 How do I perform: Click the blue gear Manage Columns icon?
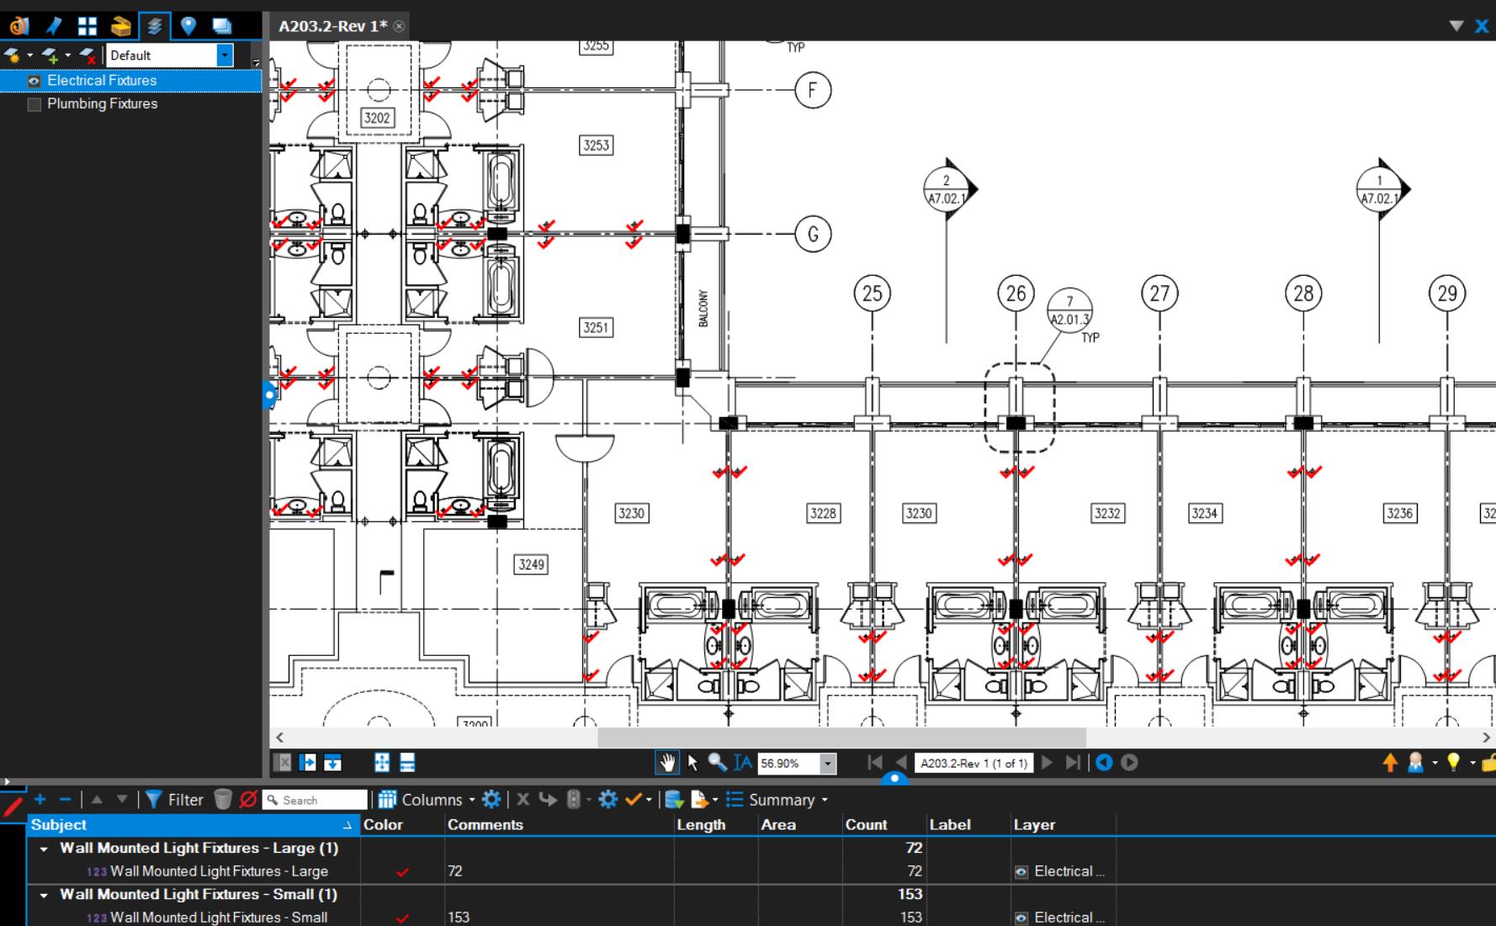tap(491, 800)
